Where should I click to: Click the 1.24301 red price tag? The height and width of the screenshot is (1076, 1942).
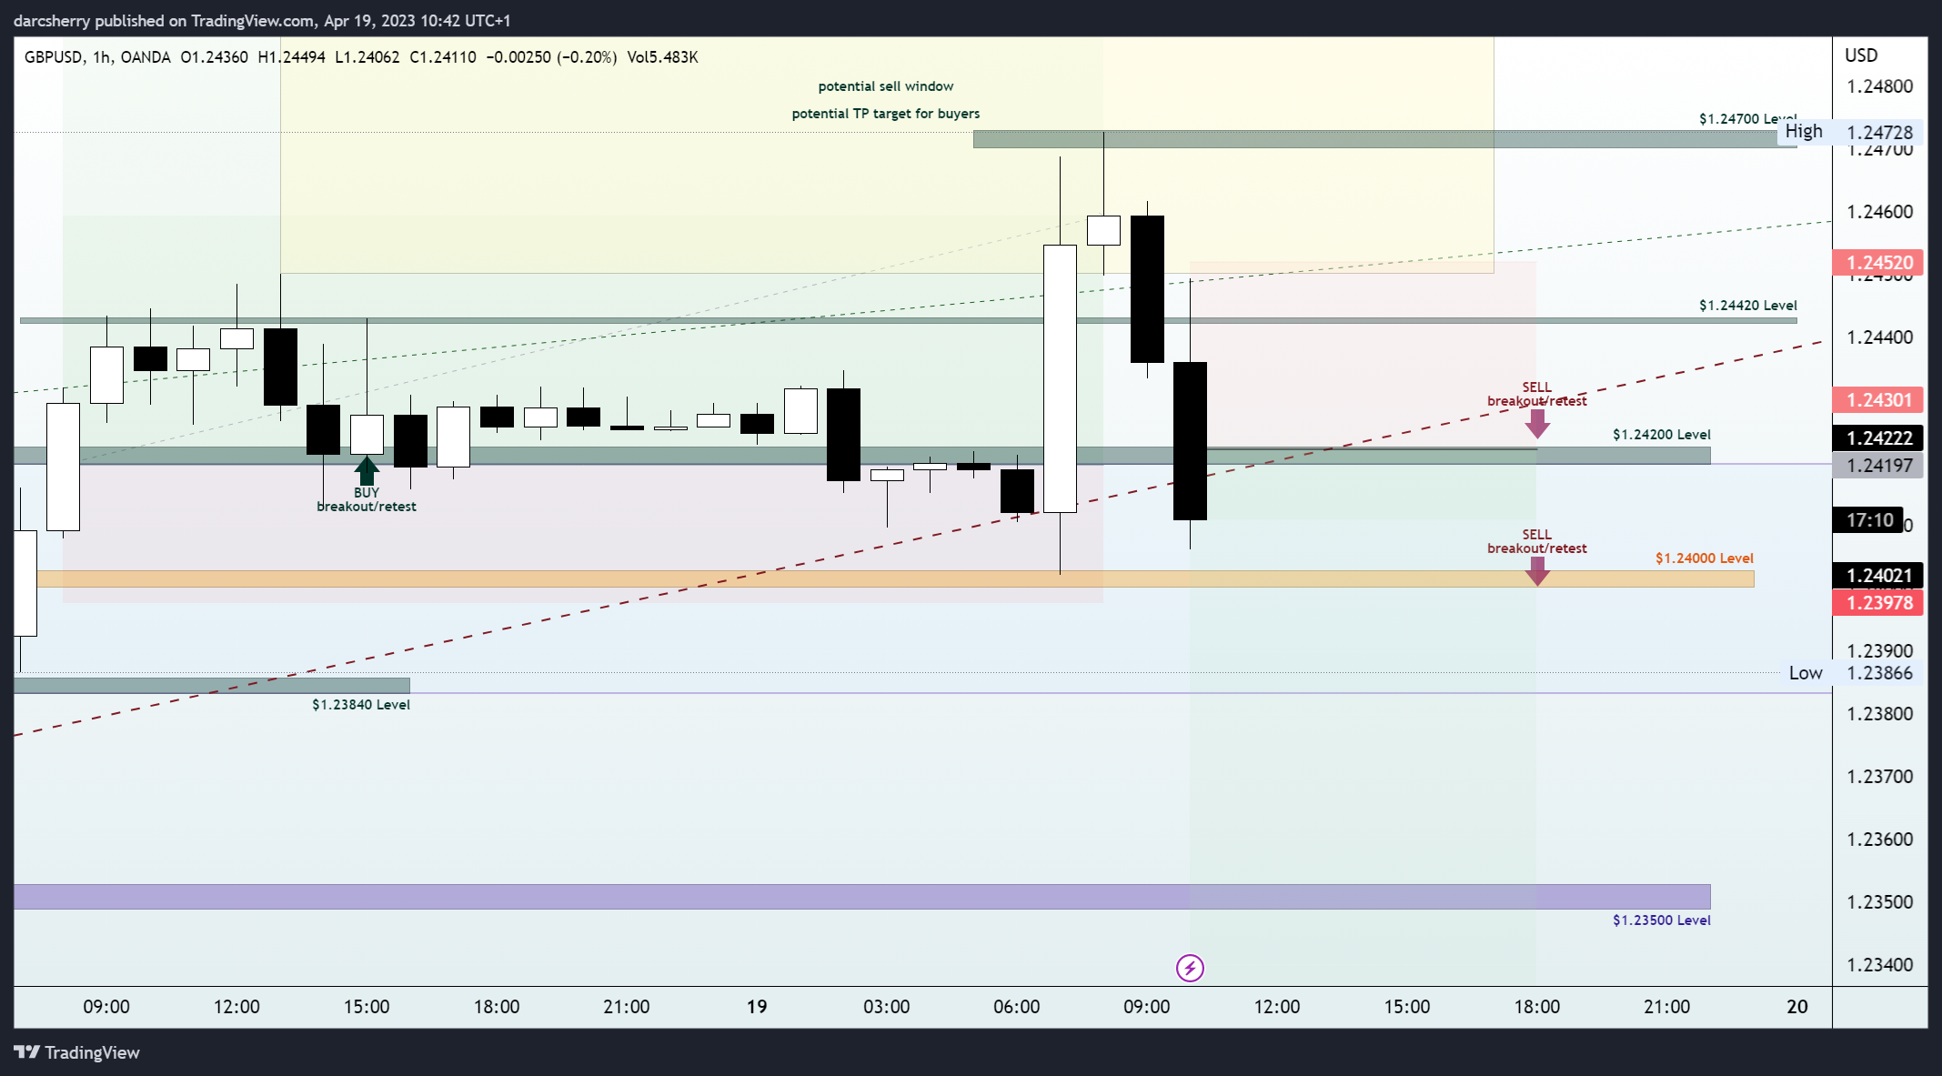point(1878,400)
